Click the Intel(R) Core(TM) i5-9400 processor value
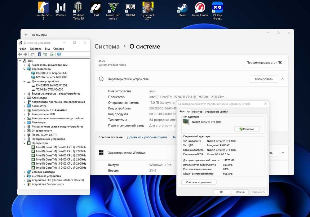The height and width of the screenshot is (217, 310). click(186, 97)
